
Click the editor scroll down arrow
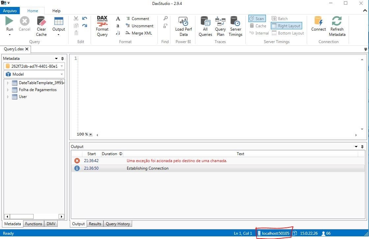click(362, 129)
